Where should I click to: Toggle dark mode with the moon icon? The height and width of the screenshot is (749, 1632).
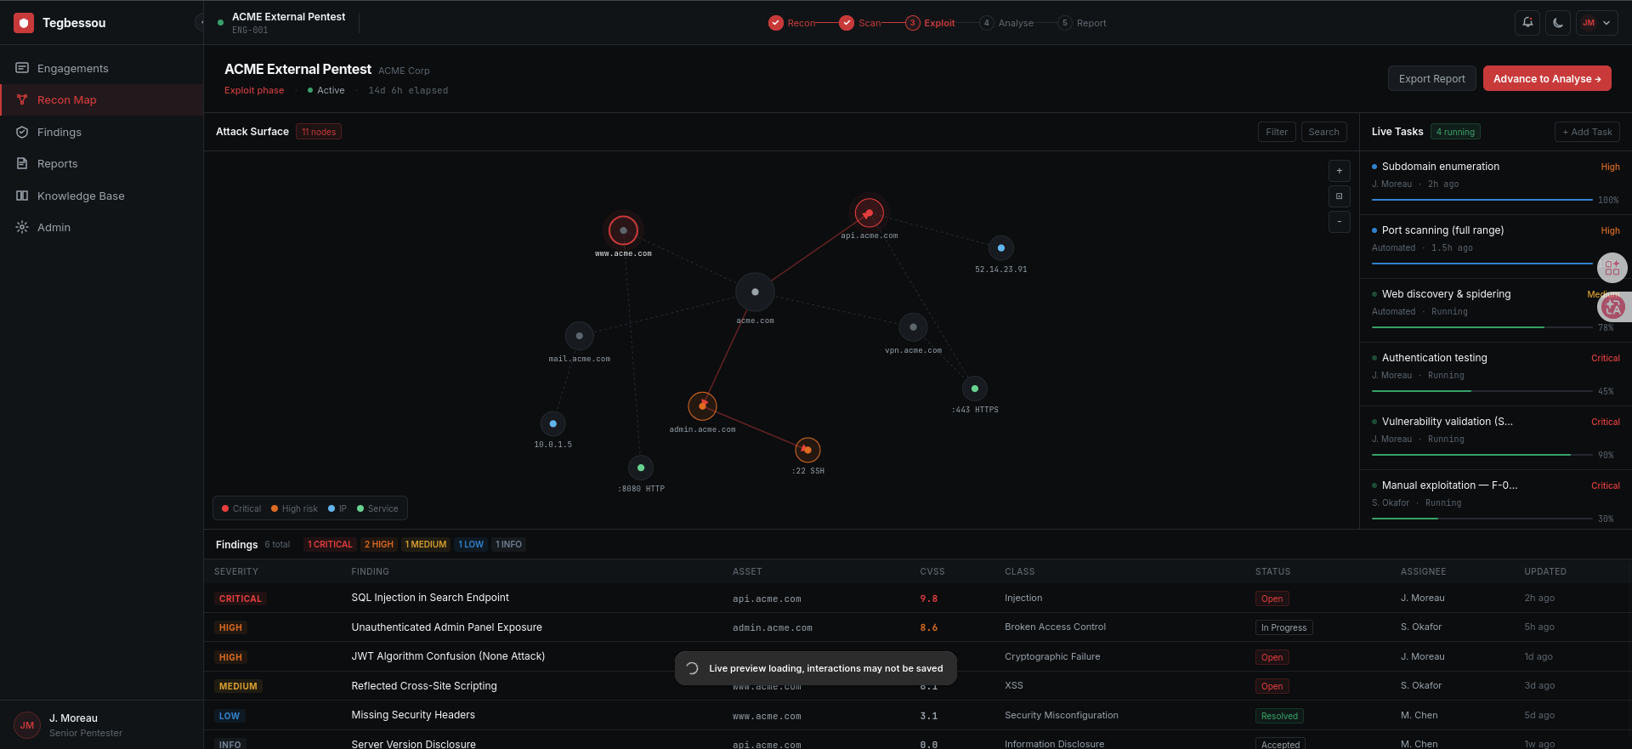click(1558, 23)
